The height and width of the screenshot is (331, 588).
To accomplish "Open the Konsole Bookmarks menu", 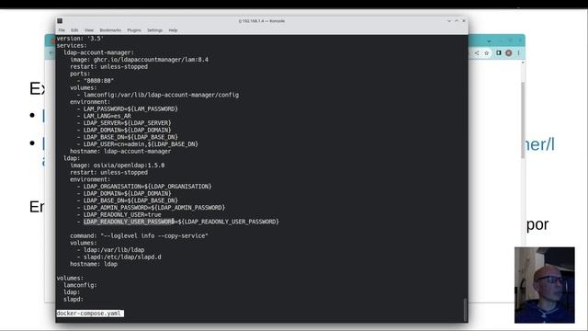I will point(110,30).
